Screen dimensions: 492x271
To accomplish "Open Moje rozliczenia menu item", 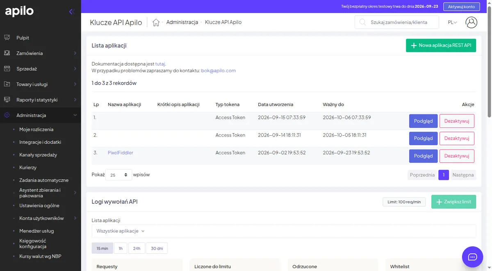I will [x=36, y=129].
